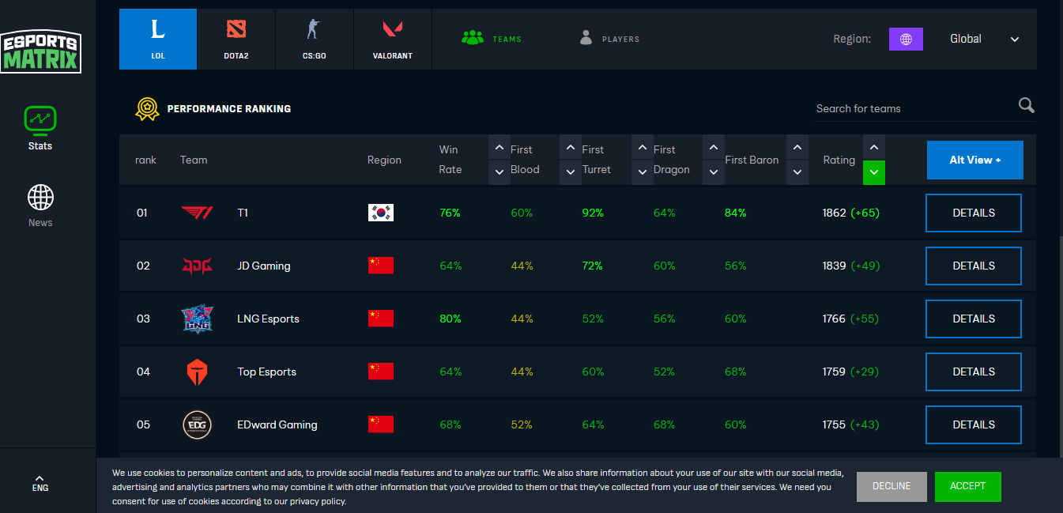Image resolution: width=1063 pixels, height=513 pixels.
Task: Click the LNG Esports team logo
Action: pos(197,319)
